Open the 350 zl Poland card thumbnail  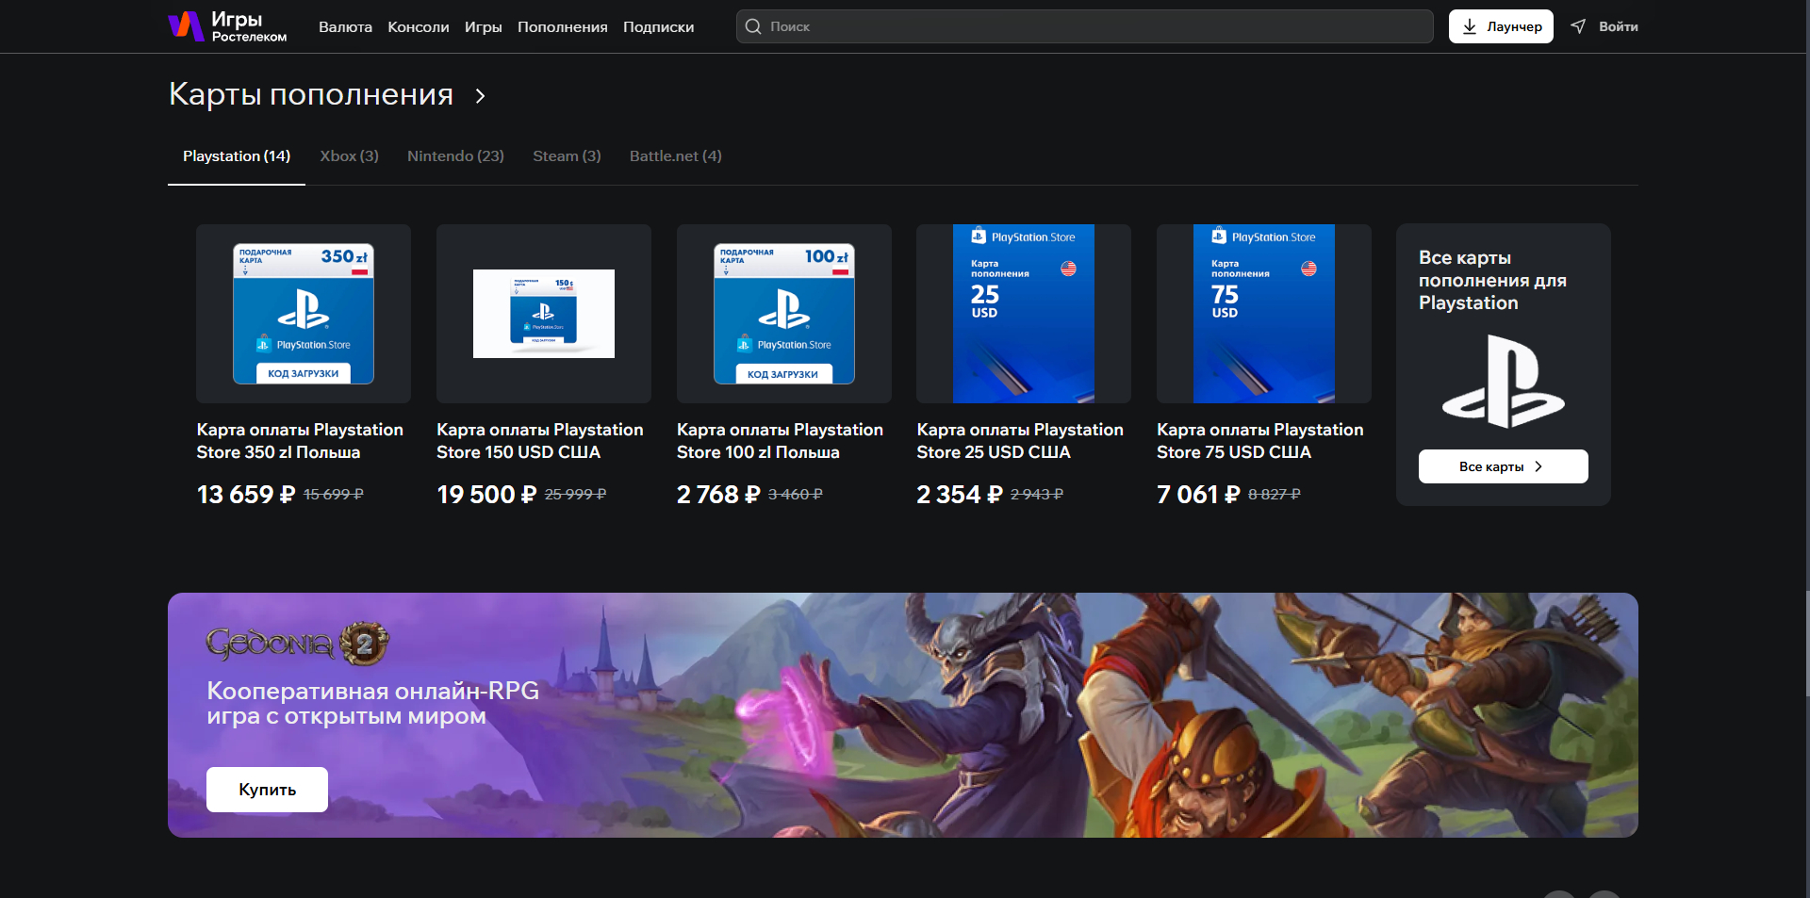click(303, 314)
